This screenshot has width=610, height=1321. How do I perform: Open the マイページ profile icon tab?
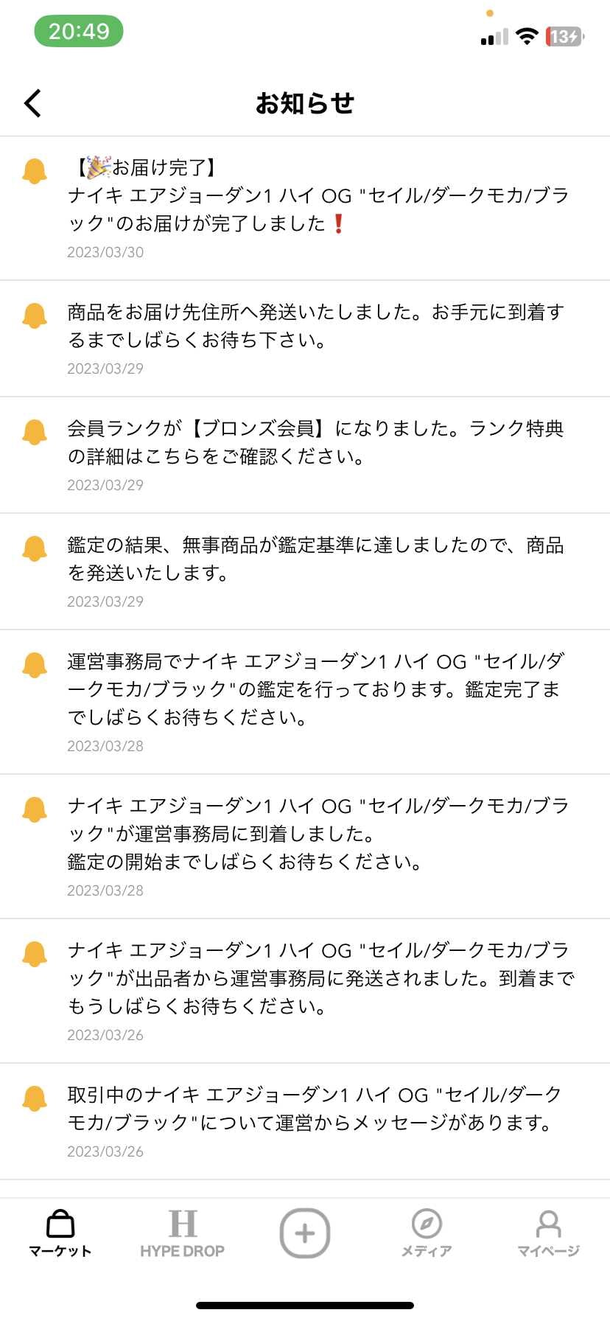(548, 1233)
